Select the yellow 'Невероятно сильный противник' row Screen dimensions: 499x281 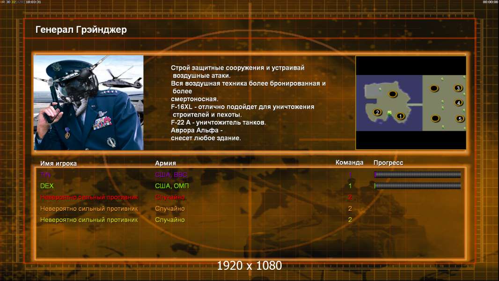coord(89,220)
